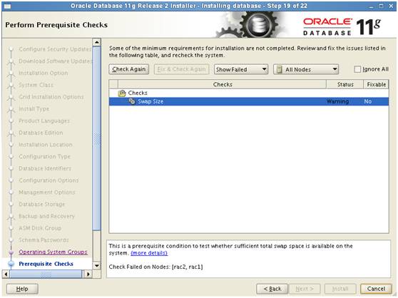Select the Swap Size check row
Screen dimensions: 398x298
pyautogui.click(x=249, y=101)
